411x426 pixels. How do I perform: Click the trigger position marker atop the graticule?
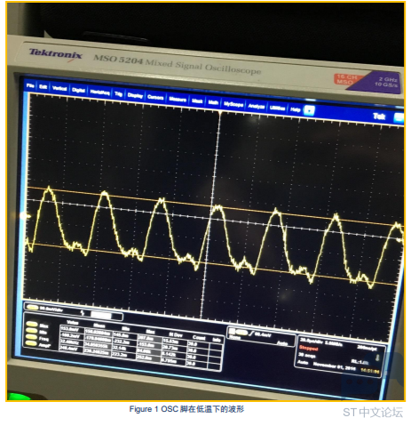(x=220, y=113)
